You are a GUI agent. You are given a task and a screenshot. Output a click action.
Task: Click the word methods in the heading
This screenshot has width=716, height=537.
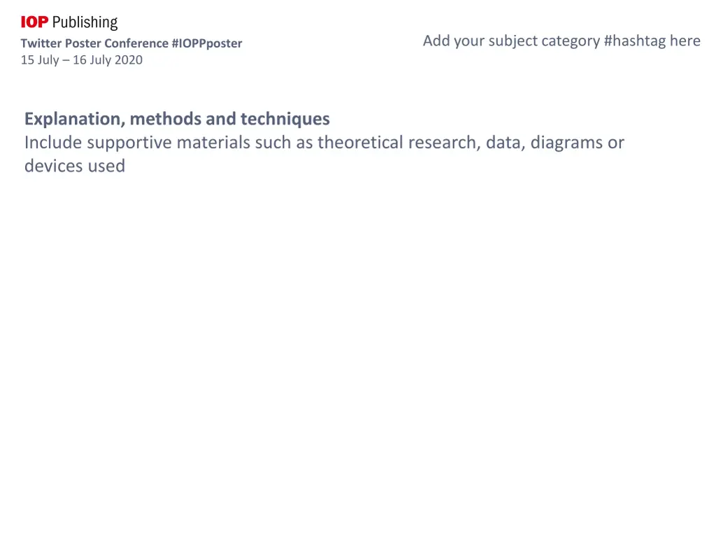click(x=165, y=119)
